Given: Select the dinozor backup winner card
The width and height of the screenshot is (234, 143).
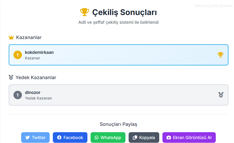Looking at the screenshot, I should 119,95.
